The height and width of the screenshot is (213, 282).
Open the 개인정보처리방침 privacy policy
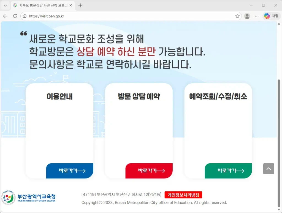click(x=183, y=195)
